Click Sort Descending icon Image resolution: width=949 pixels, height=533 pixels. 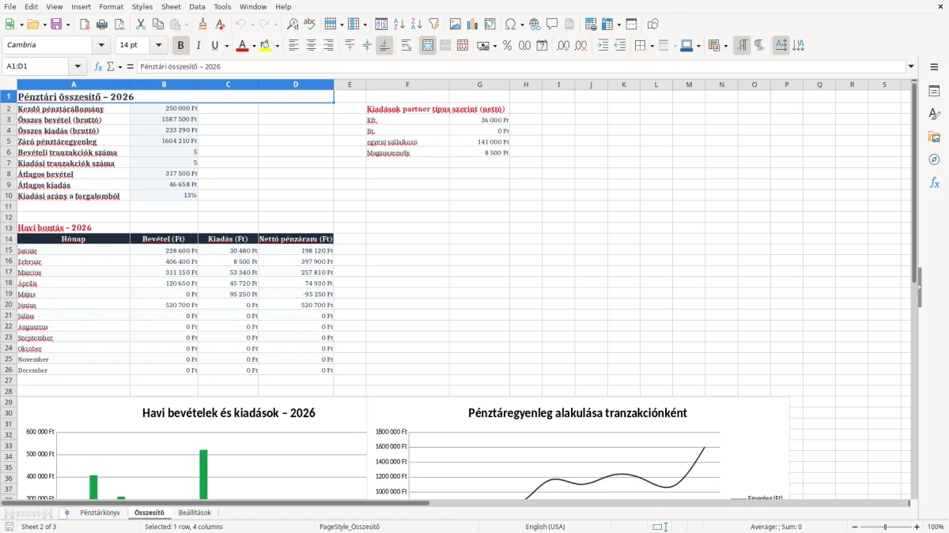pyautogui.click(x=417, y=24)
